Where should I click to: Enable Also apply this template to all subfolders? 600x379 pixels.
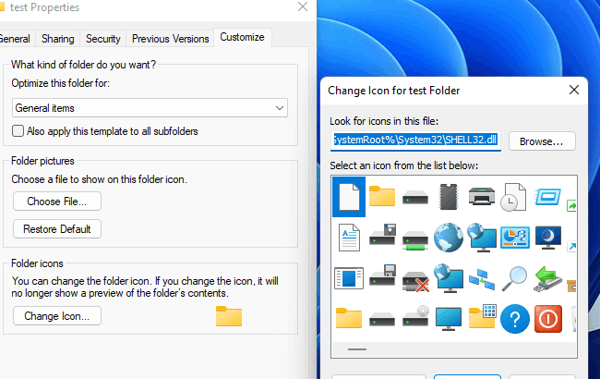point(18,131)
